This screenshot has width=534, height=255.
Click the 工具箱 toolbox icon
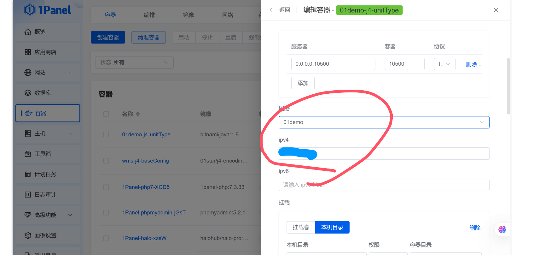click(28, 154)
